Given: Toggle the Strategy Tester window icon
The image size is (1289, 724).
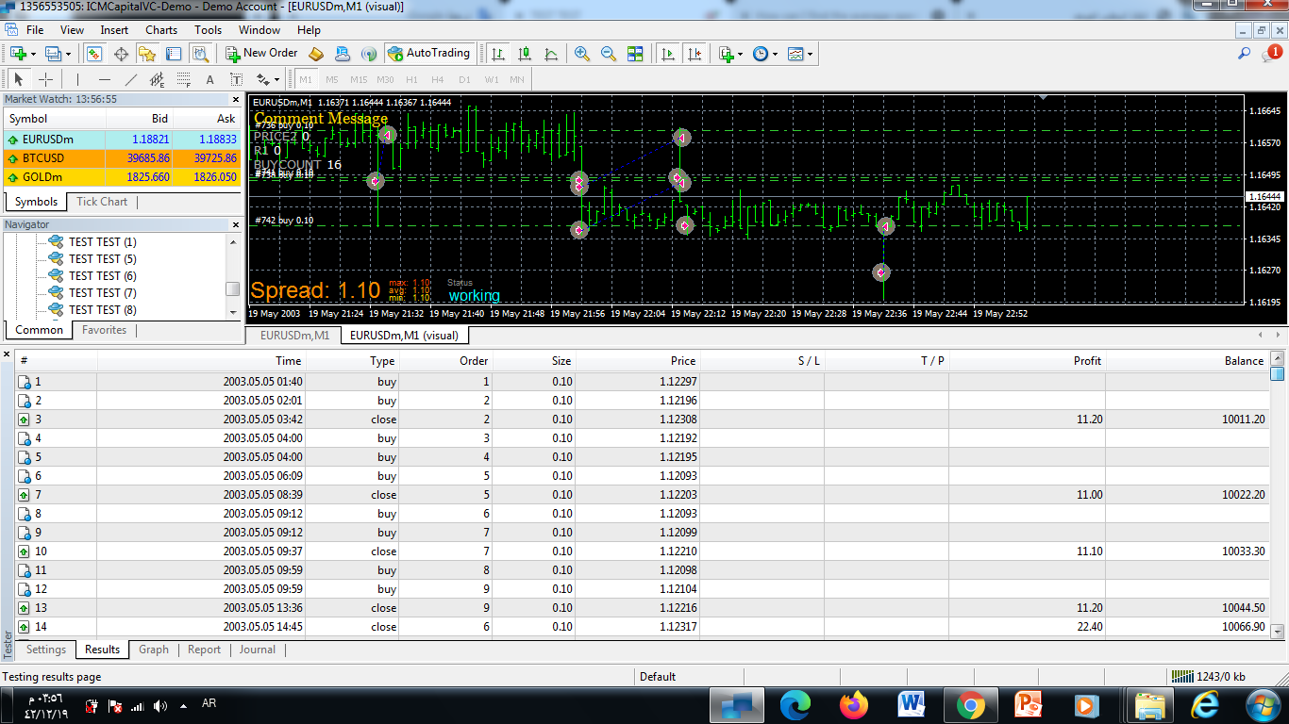Looking at the screenshot, I should (x=200, y=54).
